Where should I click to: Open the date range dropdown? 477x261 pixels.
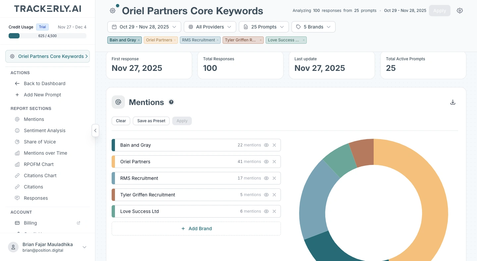[x=144, y=27]
